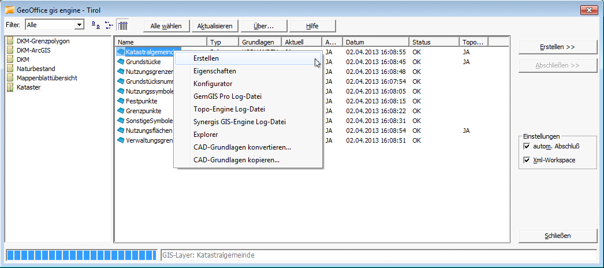Disable the autom. Abschluß checkbox

(x=526, y=147)
